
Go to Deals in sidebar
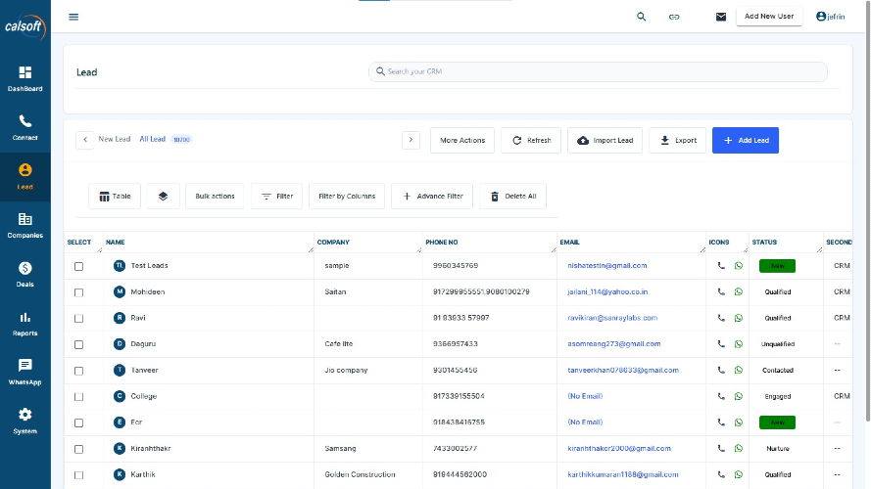click(25, 274)
